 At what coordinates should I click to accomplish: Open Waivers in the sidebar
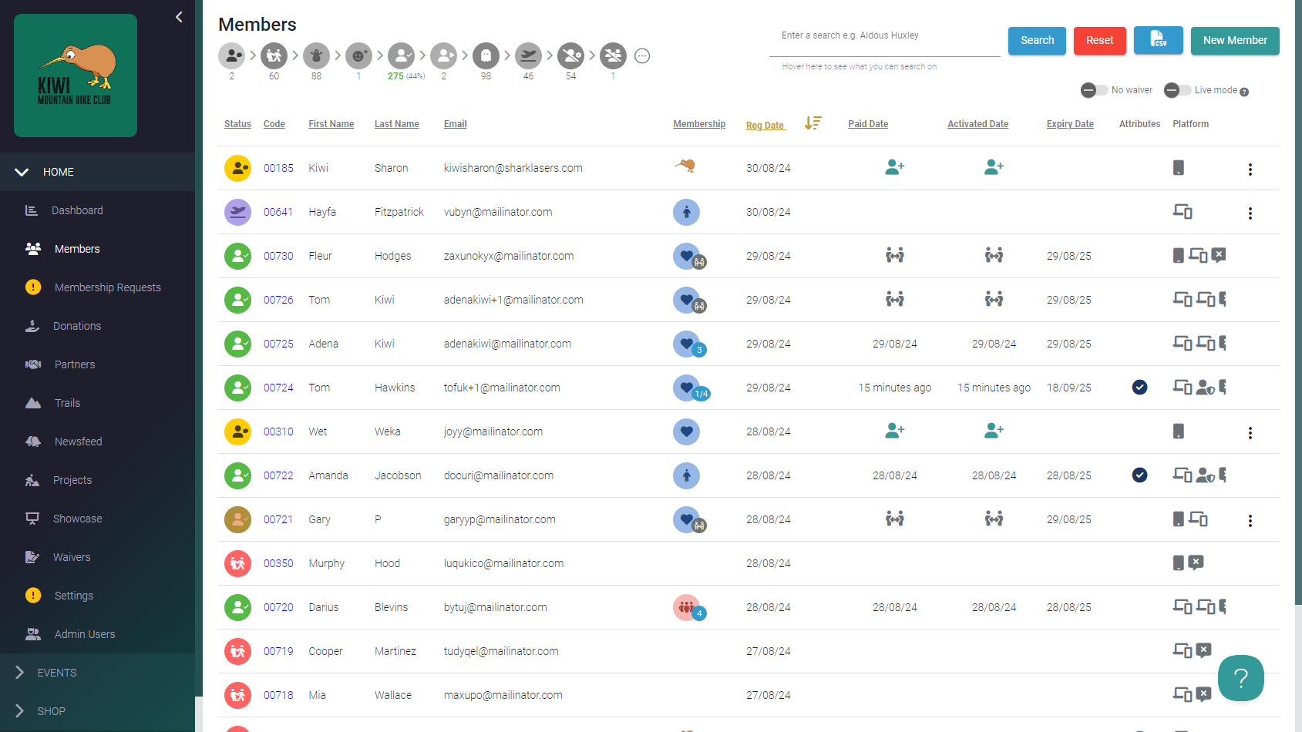(97, 557)
